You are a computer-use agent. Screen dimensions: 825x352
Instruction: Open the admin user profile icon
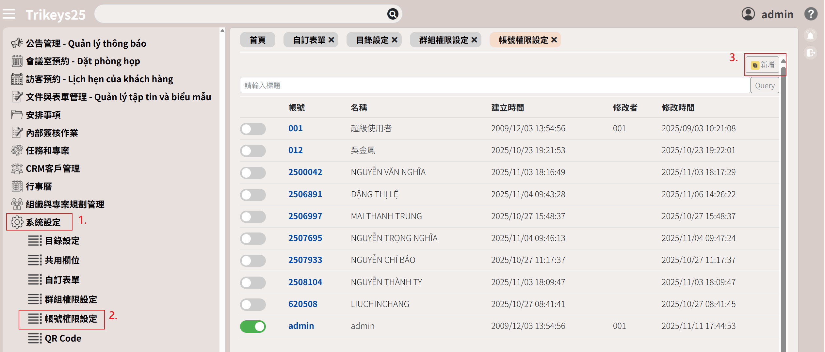pos(748,14)
